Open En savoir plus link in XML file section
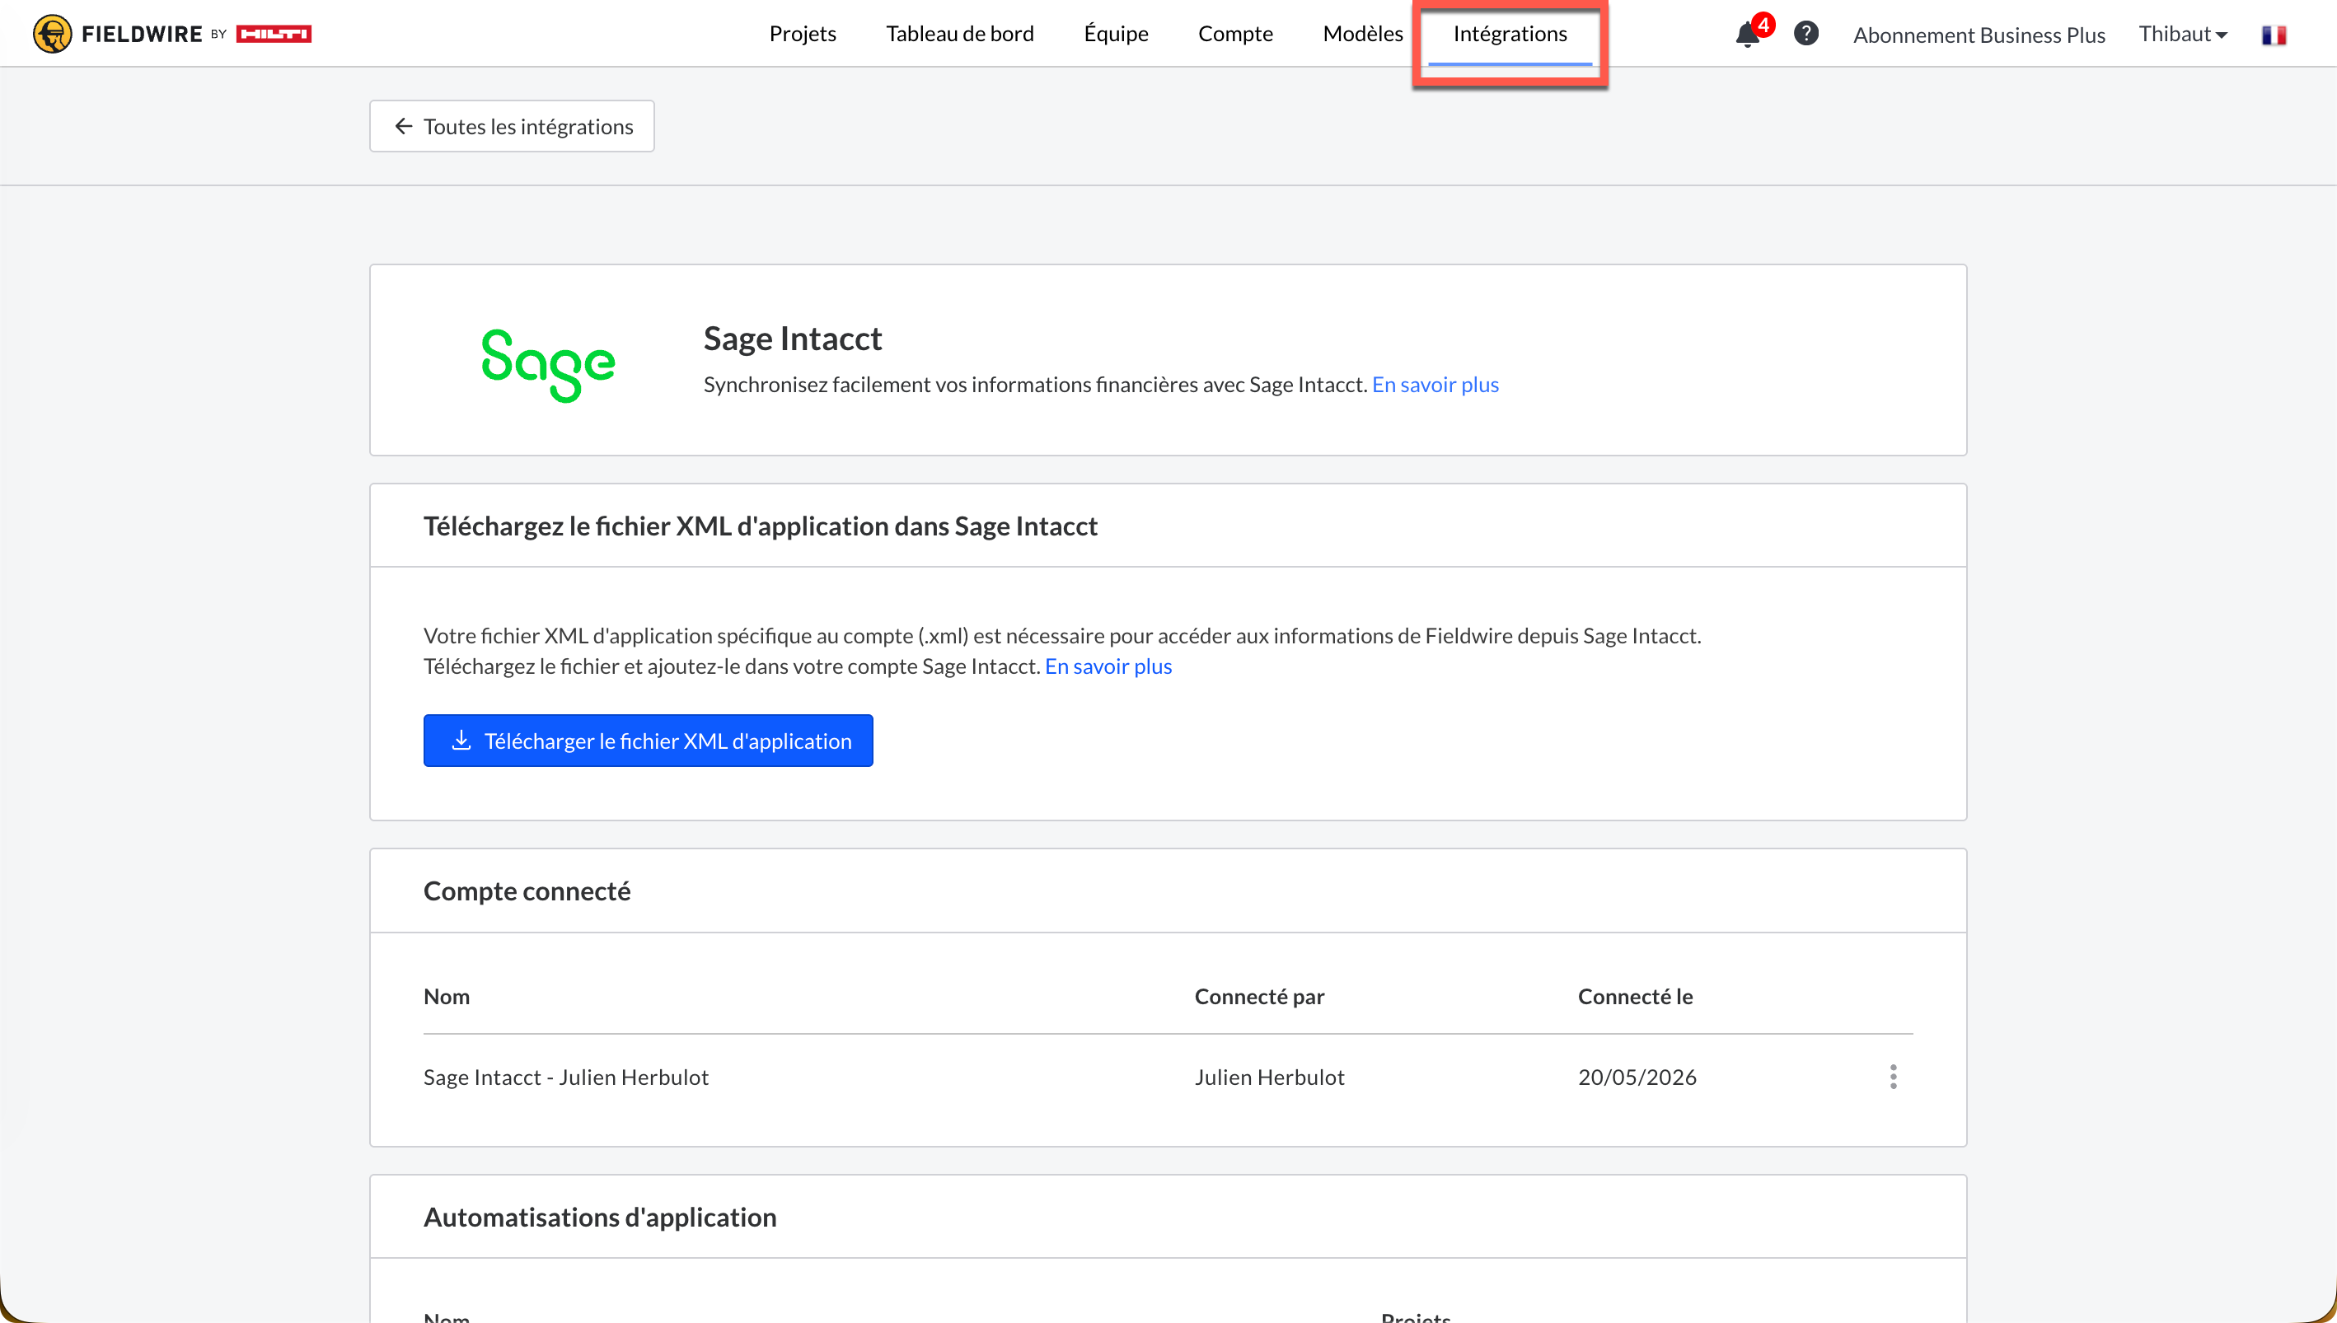The width and height of the screenshot is (2337, 1323). pos(1108,666)
